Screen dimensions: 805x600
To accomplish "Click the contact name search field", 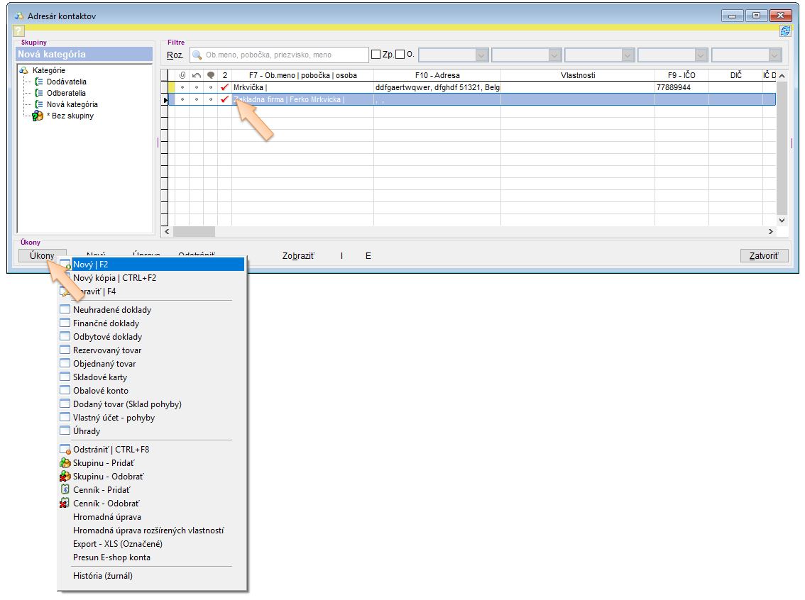I will pos(278,55).
